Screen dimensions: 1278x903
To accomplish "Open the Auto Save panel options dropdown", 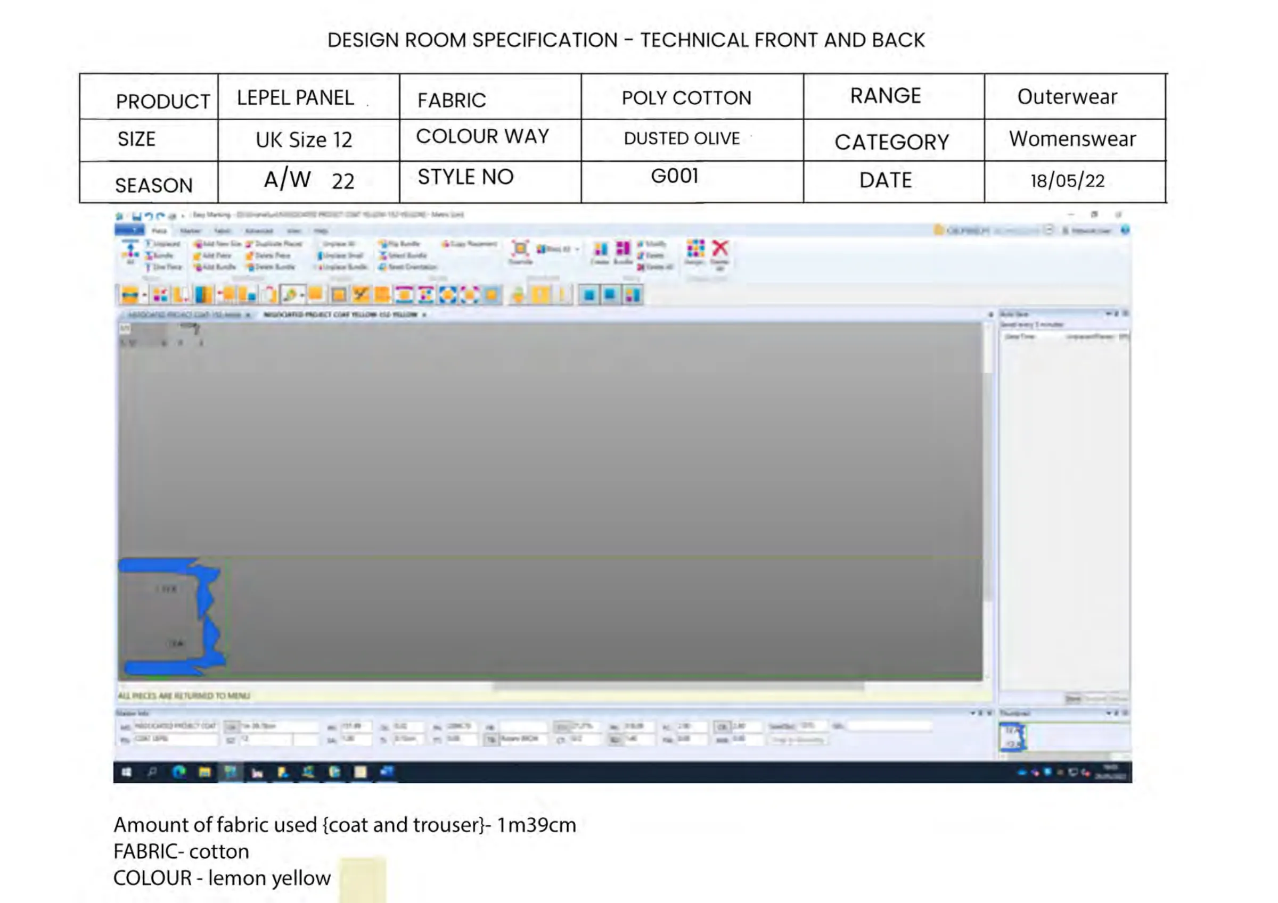I will 1108,314.
